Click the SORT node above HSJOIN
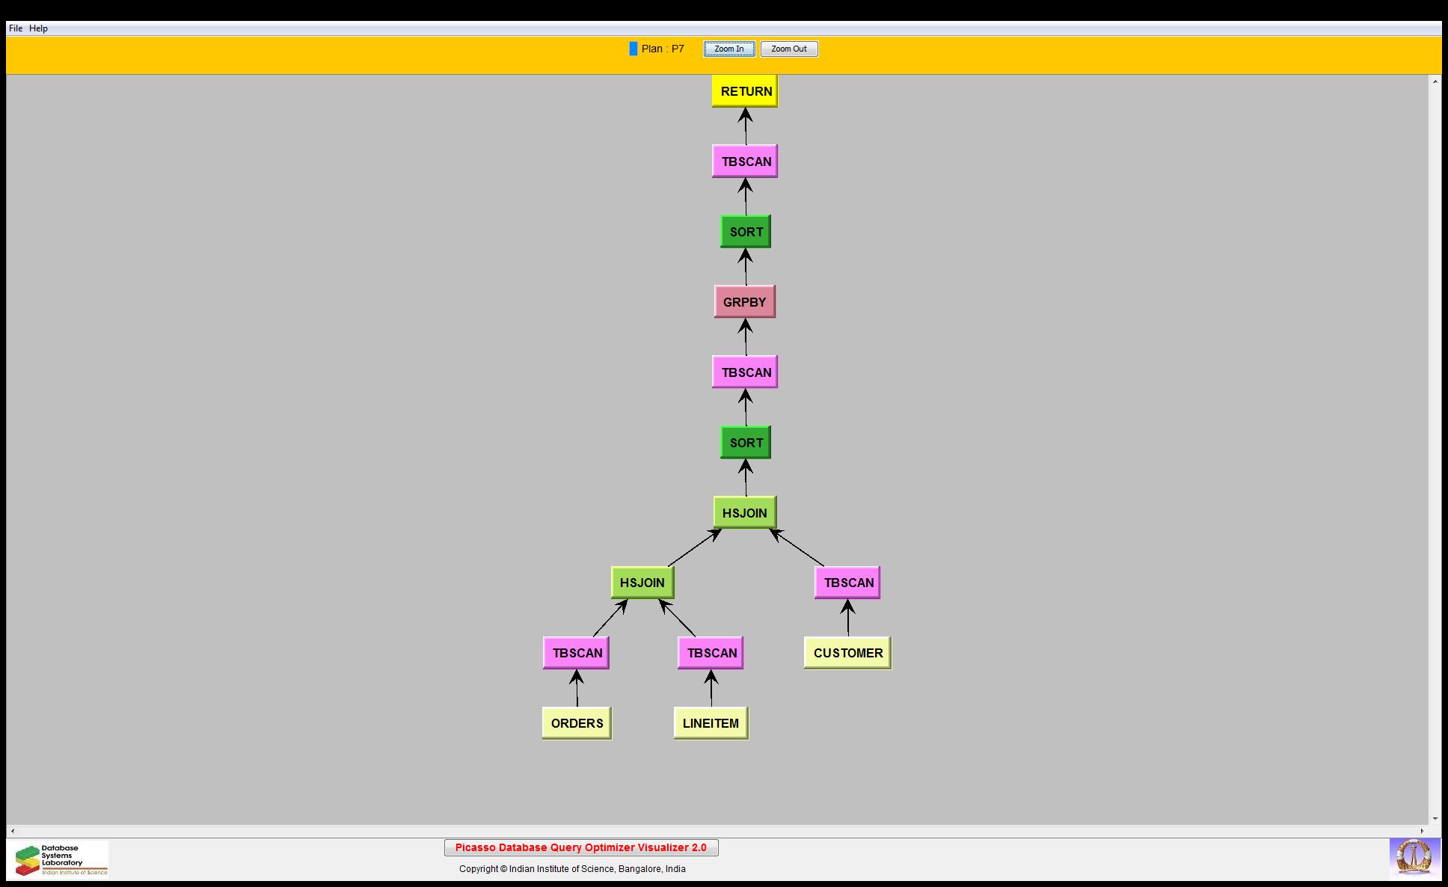The width and height of the screenshot is (1448, 887). click(746, 443)
